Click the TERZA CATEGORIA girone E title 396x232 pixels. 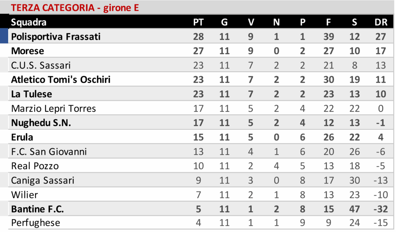point(75,7)
